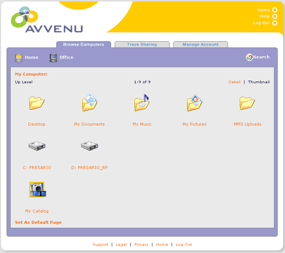Switch to Thumbnail view

tap(259, 82)
